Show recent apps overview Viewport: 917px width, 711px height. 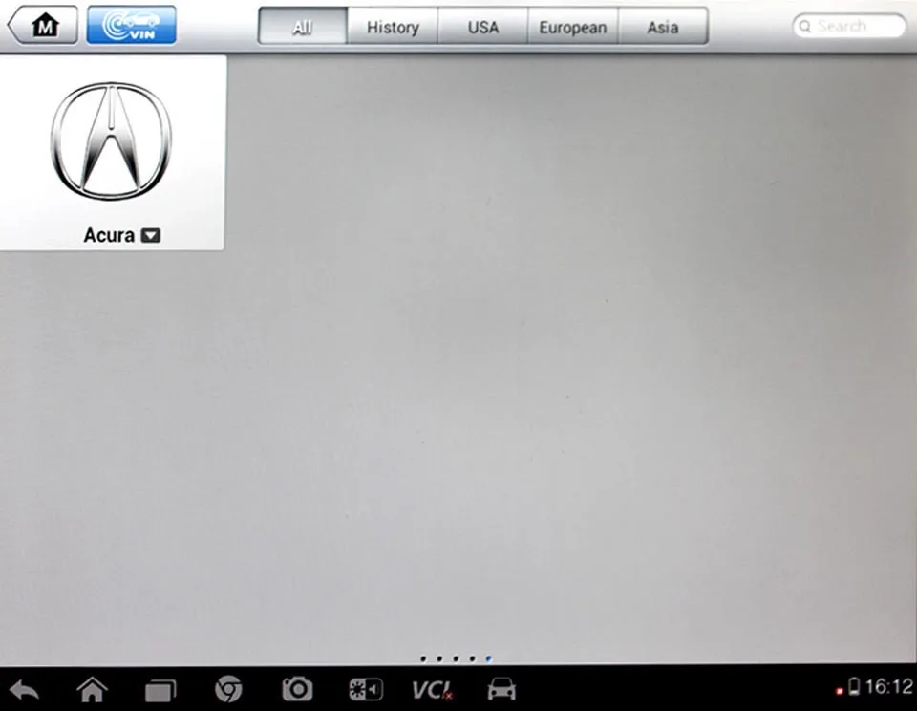[160, 690]
